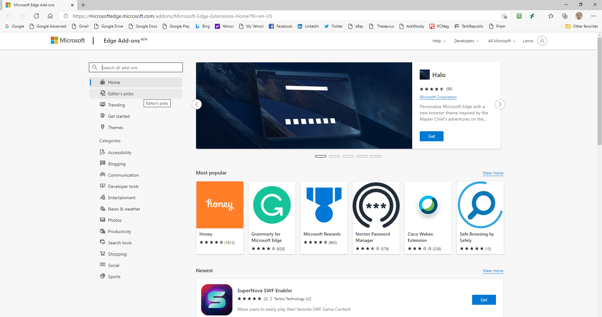Click View more for Most popular
This screenshot has width=602, height=317.
pyautogui.click(x=493, y=173)
